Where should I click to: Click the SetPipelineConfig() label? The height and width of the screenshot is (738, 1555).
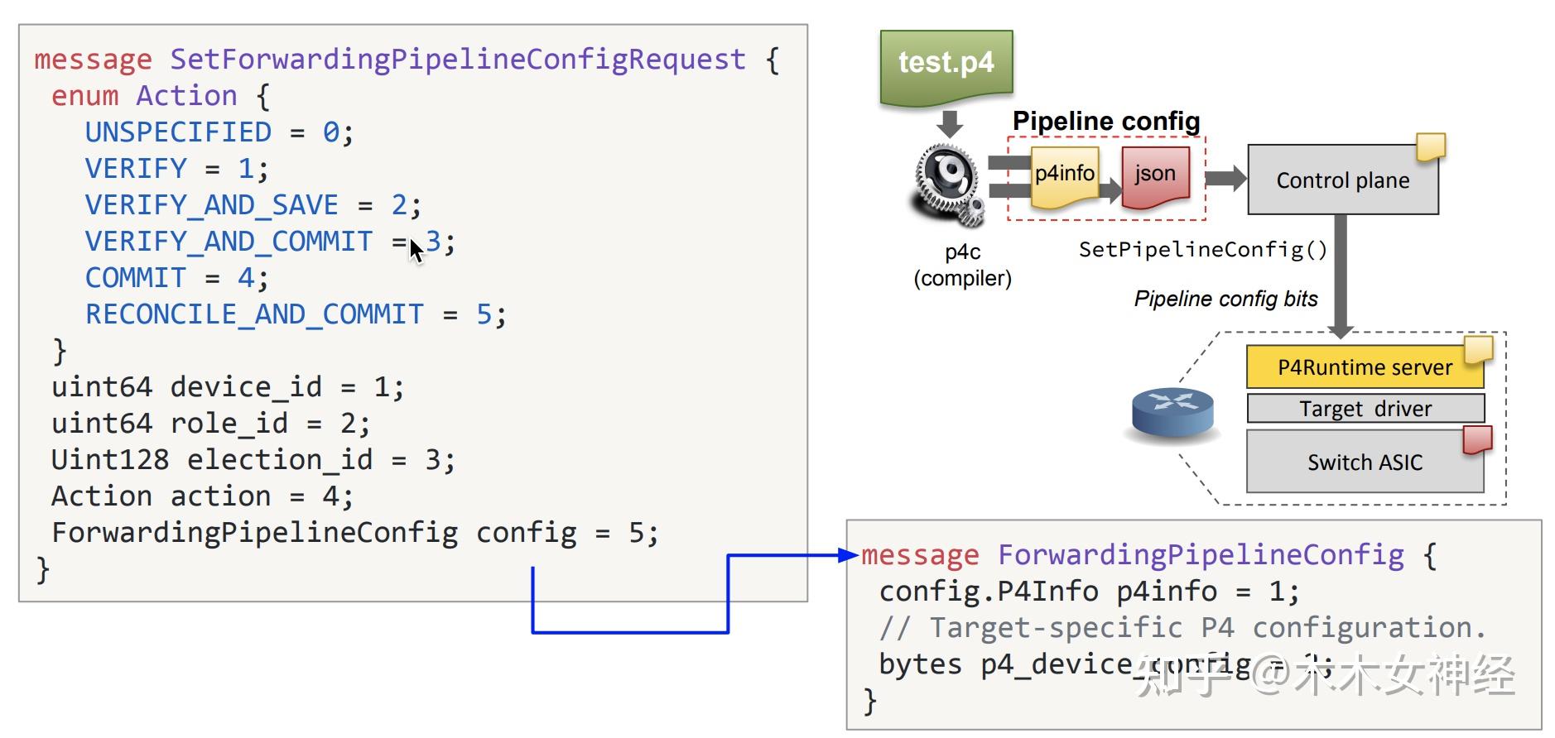pyautogui.click(x=1202, y=250)
